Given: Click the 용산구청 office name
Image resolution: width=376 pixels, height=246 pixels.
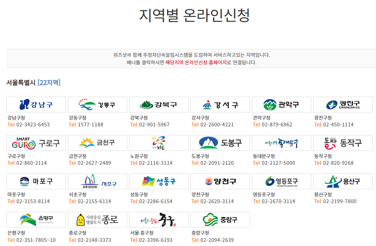Looking at the screenshot, I should (x=323, y=194).
